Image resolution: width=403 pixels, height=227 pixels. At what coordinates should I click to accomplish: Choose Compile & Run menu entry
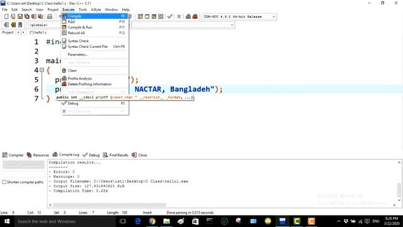point(94,27)
